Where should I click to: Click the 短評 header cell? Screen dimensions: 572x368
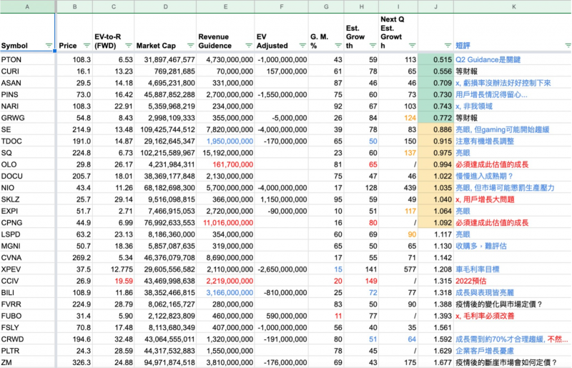point(513,32)
